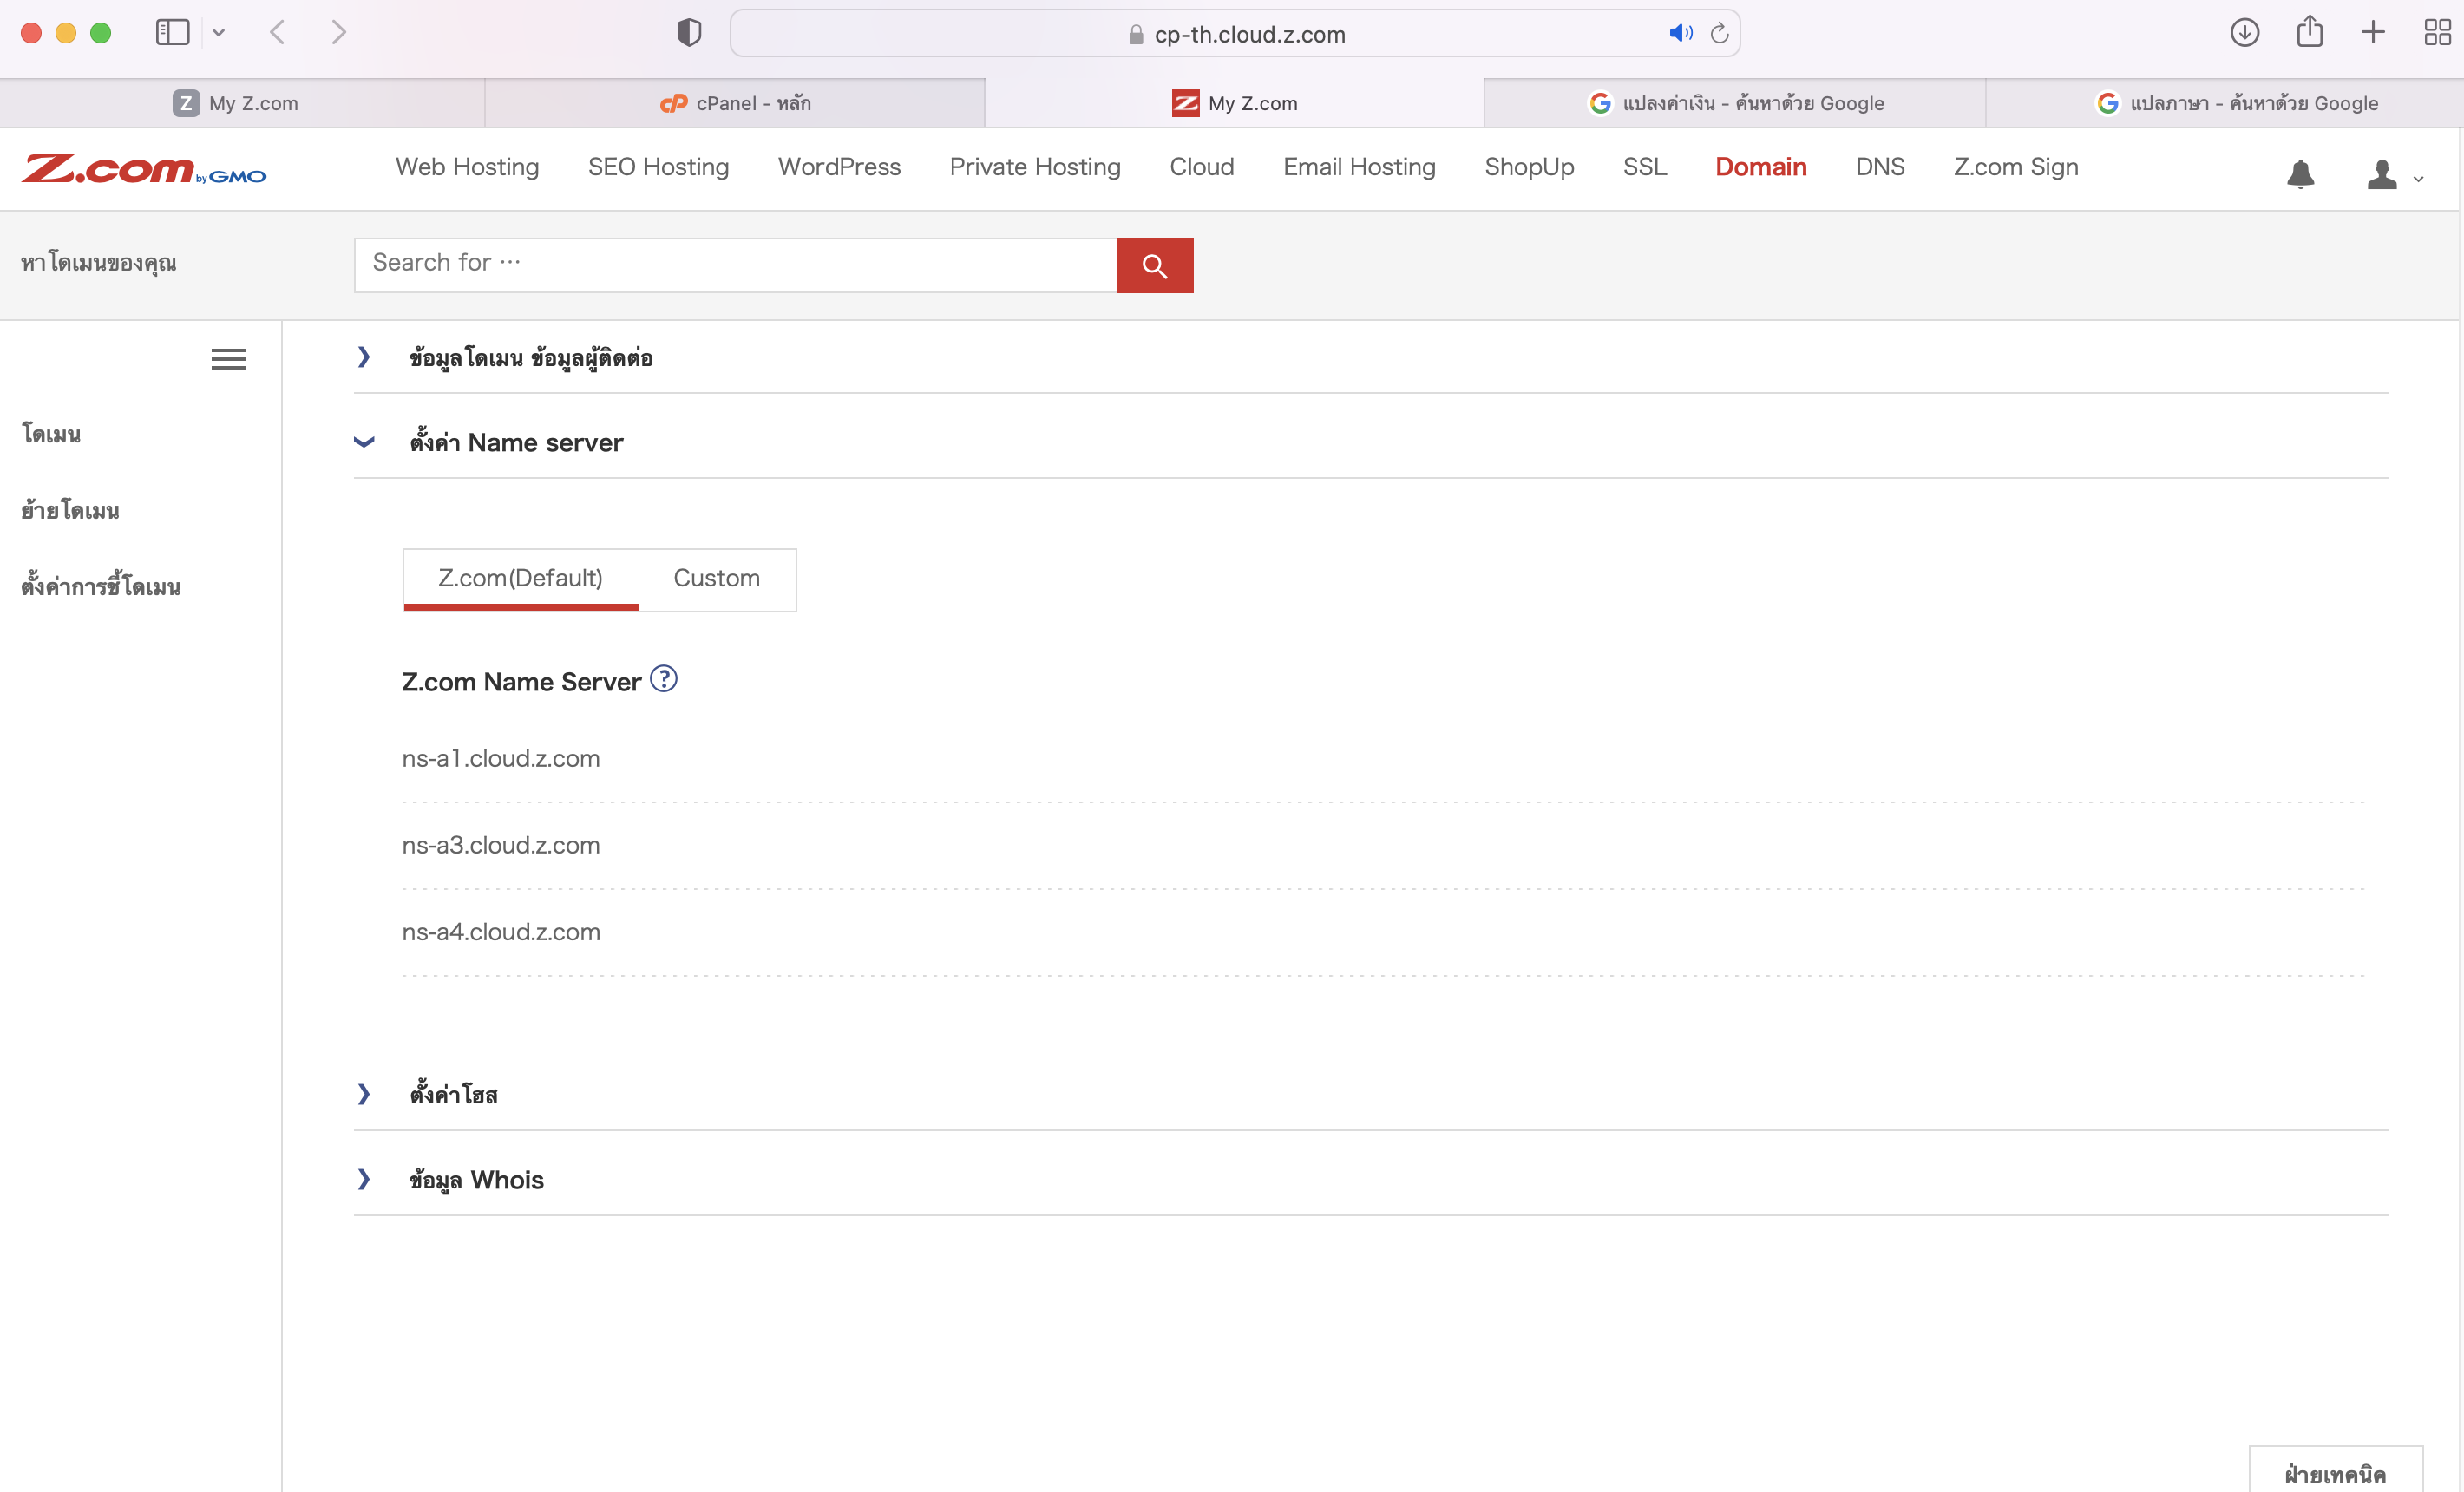Open DNS in top navigation
This screenshot has height=1492, width=2464.
[1880, 167]
